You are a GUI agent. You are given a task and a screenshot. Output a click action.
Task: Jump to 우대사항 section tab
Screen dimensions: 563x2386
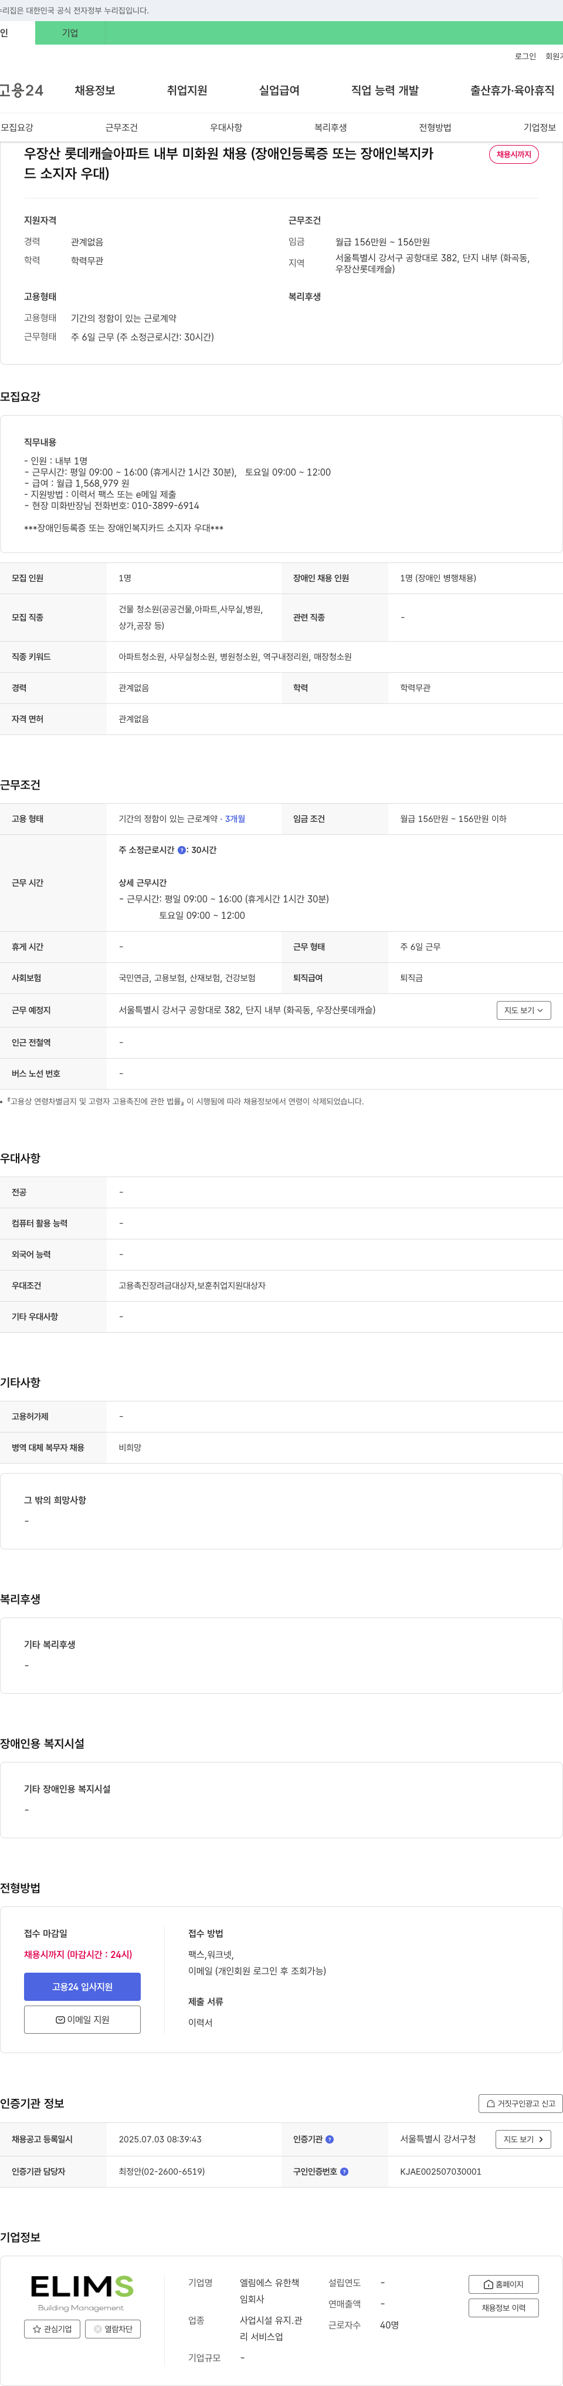tap(226, 127)
